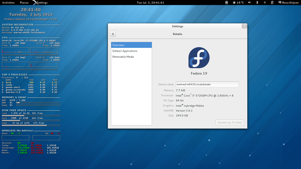Open the volume indicator in top bar
Screen dimensions: 301x169
tap(250, 2)
